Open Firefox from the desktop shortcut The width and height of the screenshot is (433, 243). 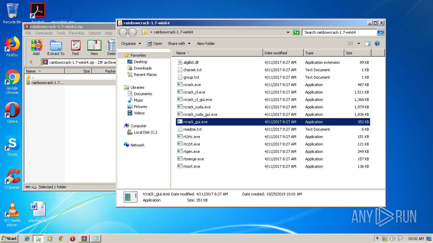click(12, 47)
